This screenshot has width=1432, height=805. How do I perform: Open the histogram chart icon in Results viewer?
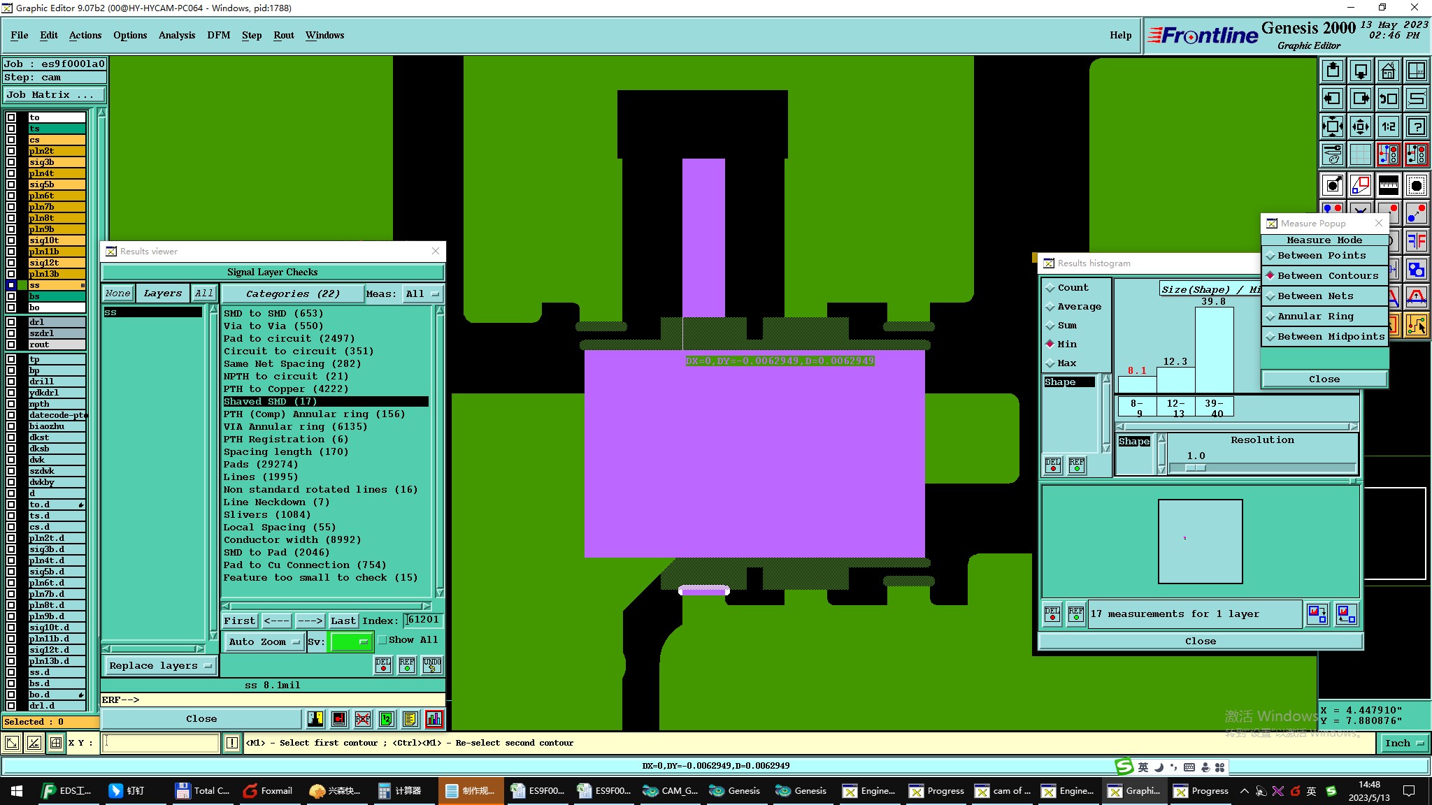click(434, 718)
